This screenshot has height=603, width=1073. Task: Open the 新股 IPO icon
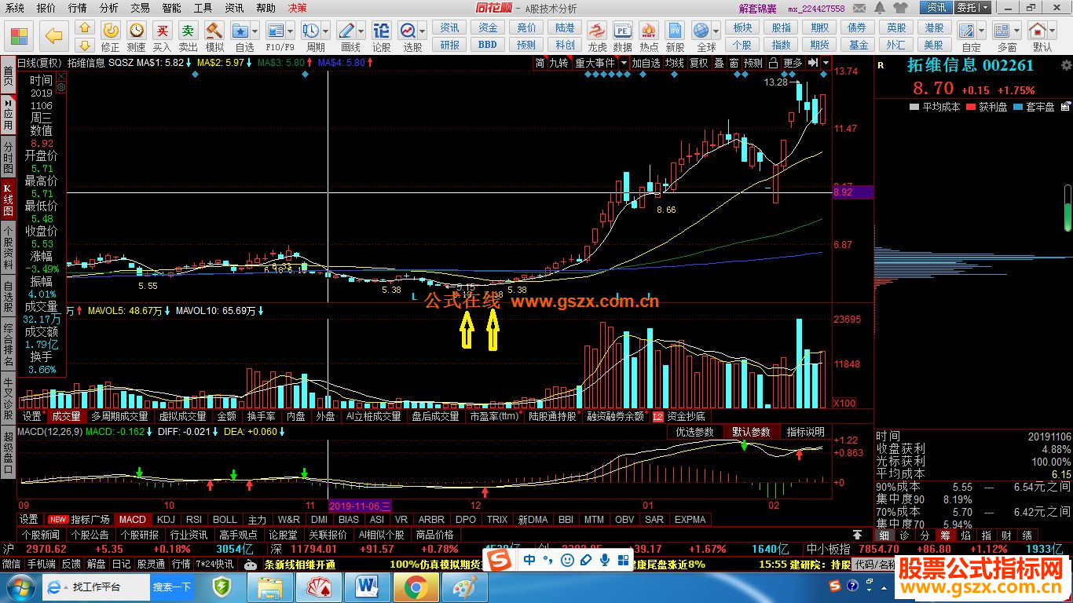coord(675,31)
